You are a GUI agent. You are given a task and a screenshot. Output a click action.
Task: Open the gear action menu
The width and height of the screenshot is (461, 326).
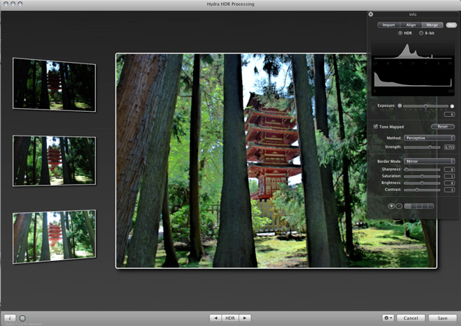click(388, 317)
